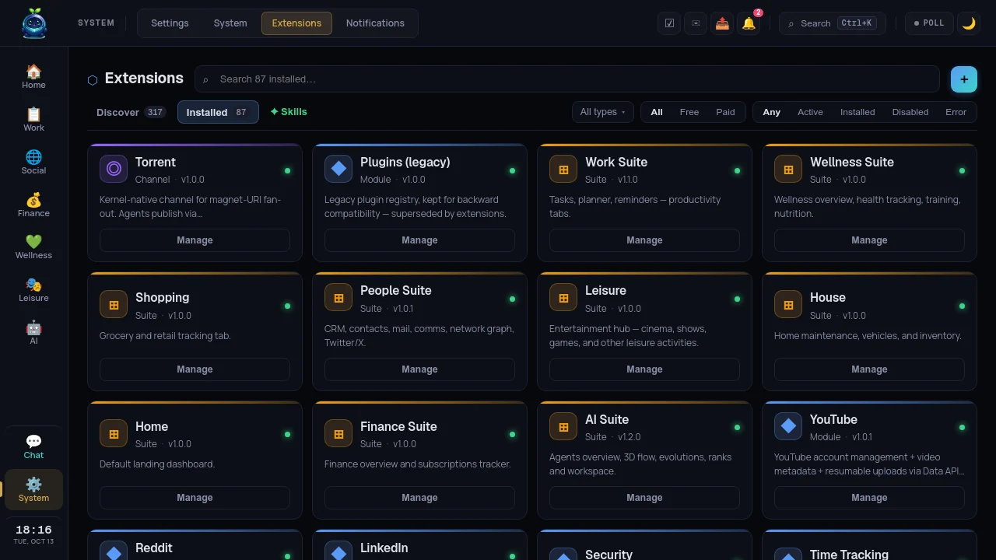Viewport: 996px width, 560px height.
Task: Open Chat from the sidebar
Action: click(33, 446)
